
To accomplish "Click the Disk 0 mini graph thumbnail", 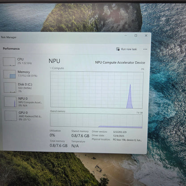I will tap(10, 88).
